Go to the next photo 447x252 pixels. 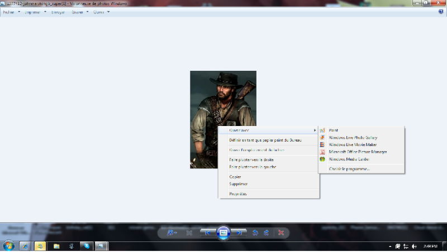[239, 233]
